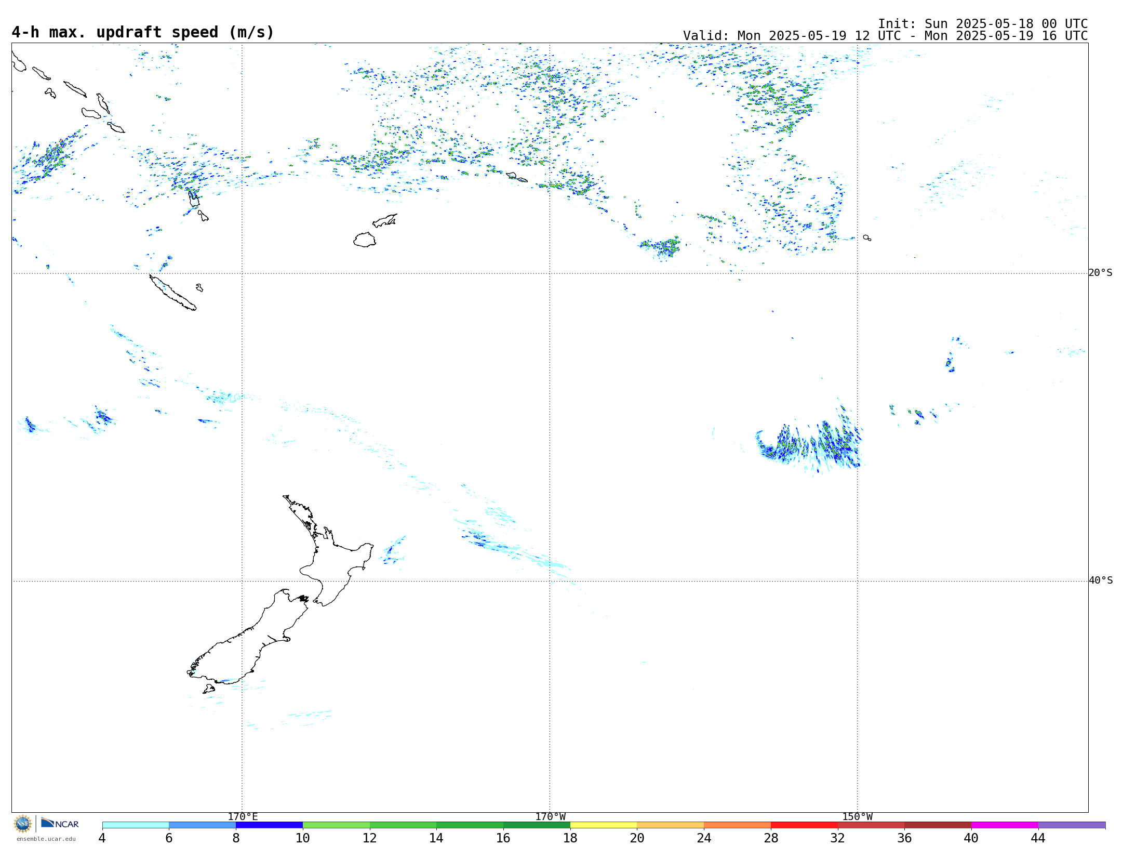The image size is (1122, 845).
Task: Click the colorbar tick label 36
Action: click(904, 838)
